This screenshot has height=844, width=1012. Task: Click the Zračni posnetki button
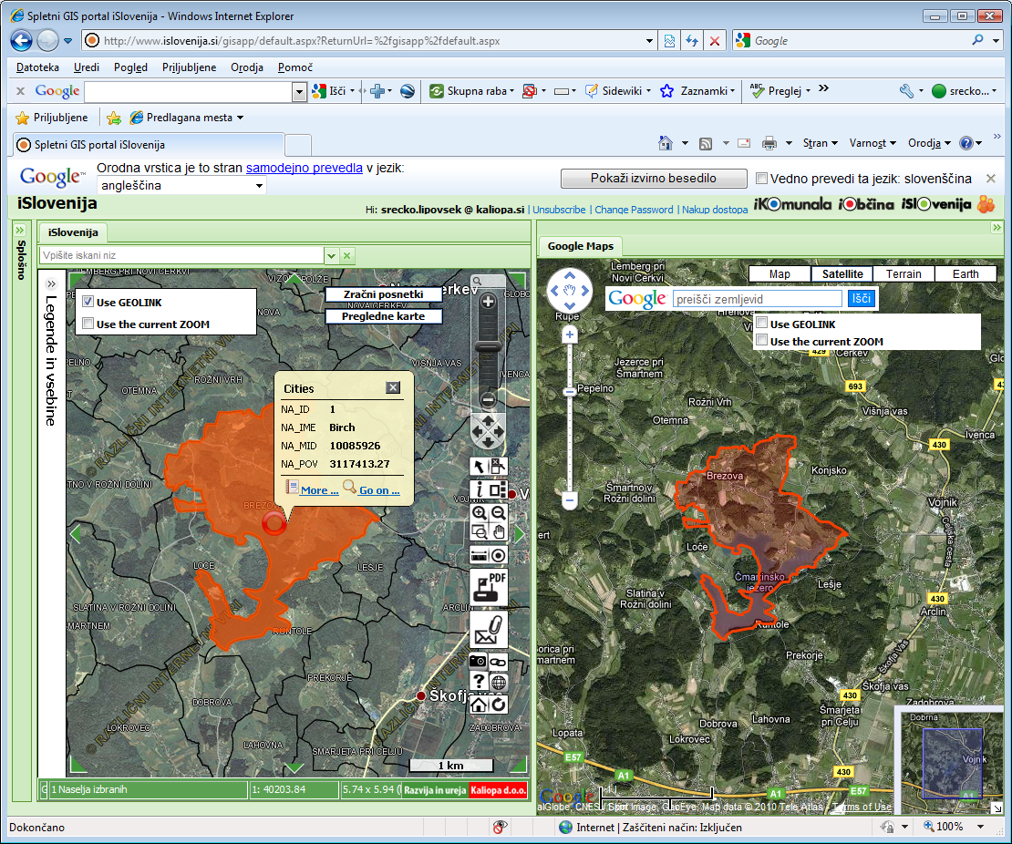[x=383, y=294]
